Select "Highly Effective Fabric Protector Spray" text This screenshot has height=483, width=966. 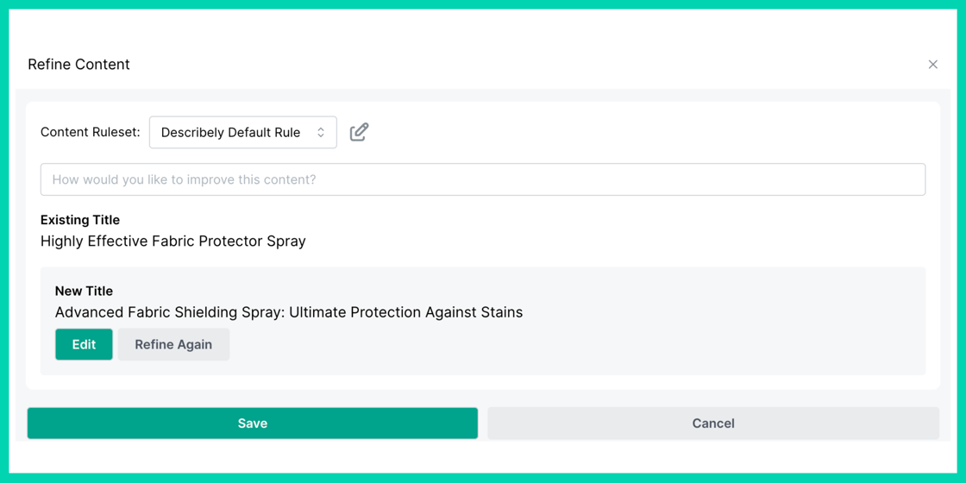click(x=172, y=241)
